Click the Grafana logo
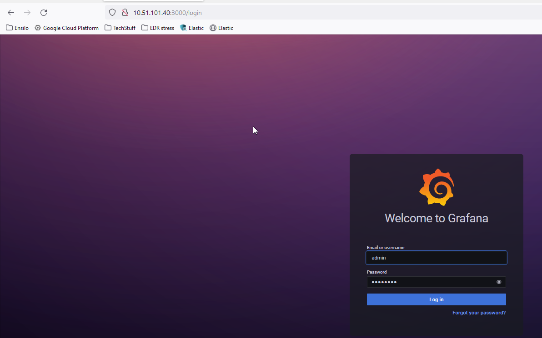 pos(437,187)
